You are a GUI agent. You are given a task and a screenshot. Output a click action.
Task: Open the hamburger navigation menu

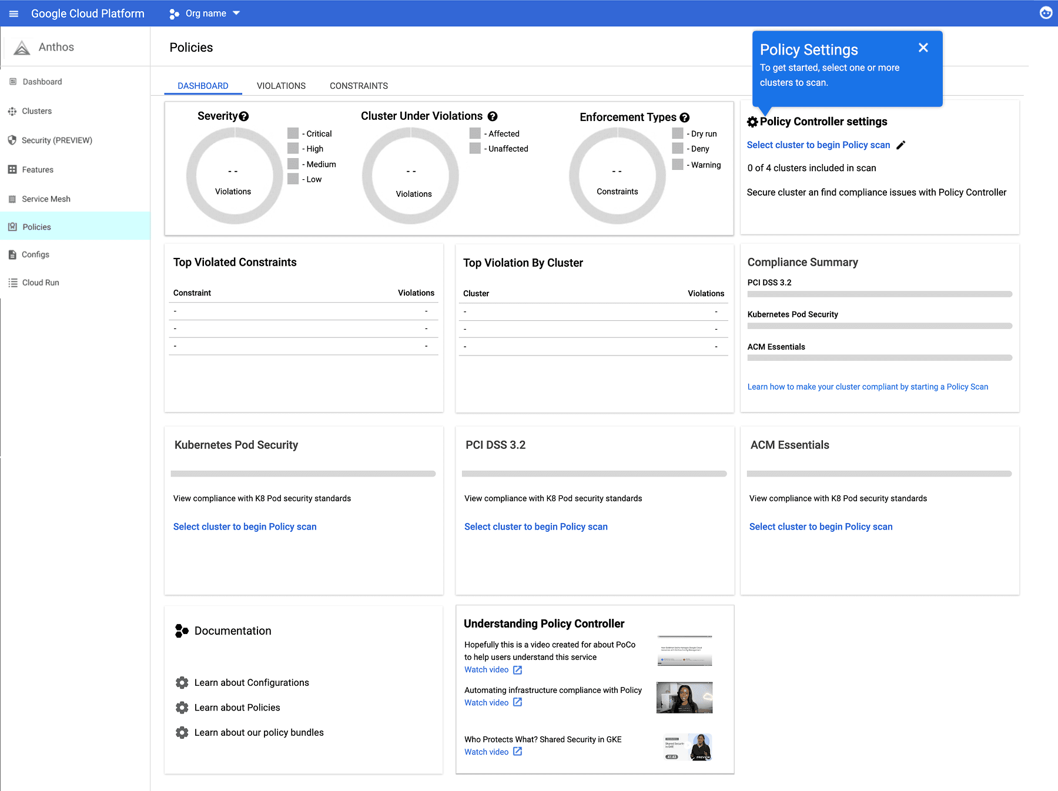pyautogui.click(x=14, y=14)
